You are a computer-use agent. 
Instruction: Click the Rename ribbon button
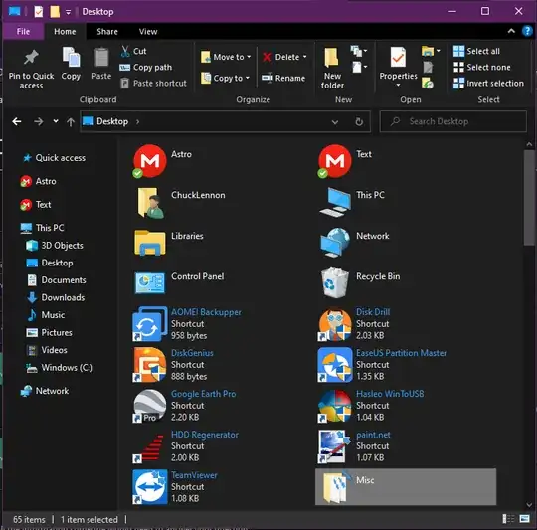pos(283,79)
